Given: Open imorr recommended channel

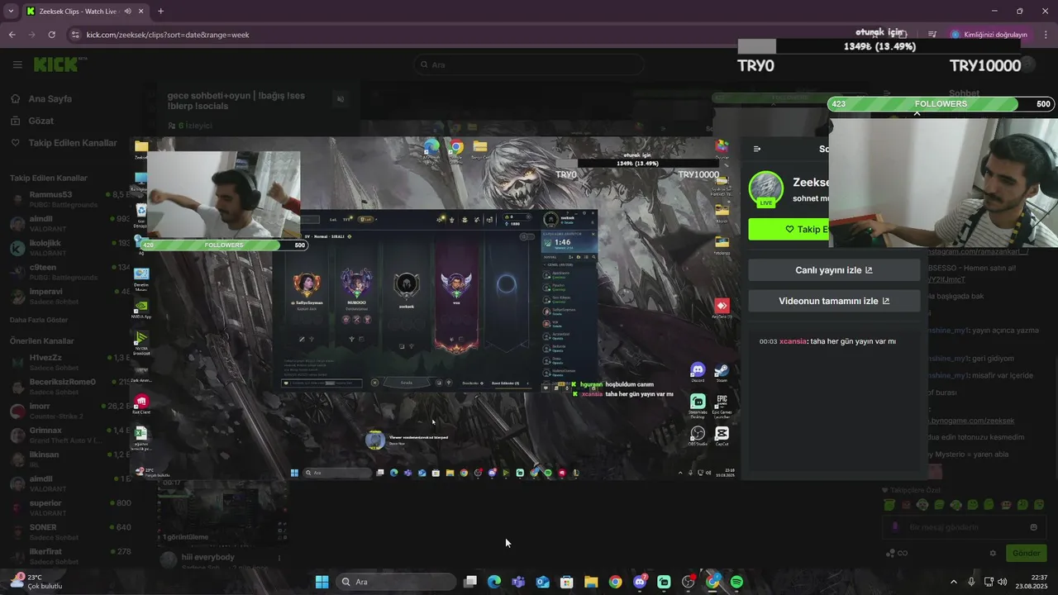Looking at the screenshot, I should click(70, 410).
